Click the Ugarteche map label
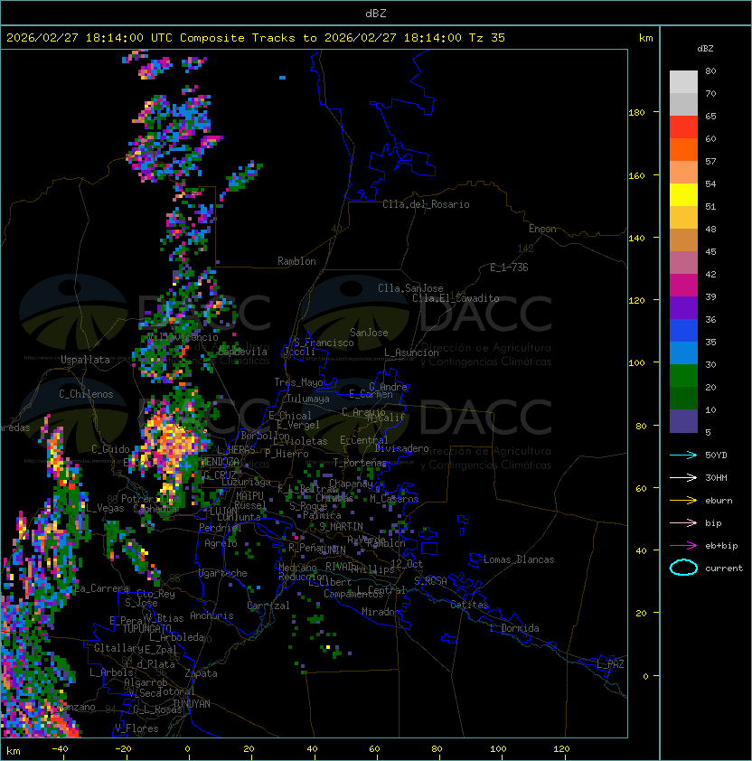 223,573
